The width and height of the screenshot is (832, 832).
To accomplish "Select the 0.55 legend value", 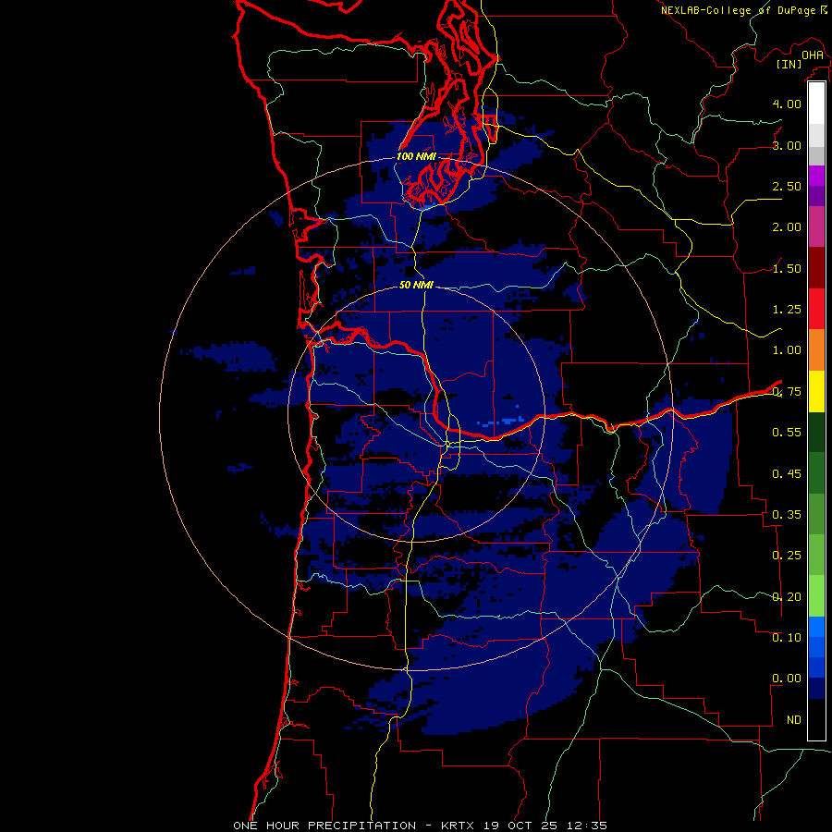I will click(787, 433).
